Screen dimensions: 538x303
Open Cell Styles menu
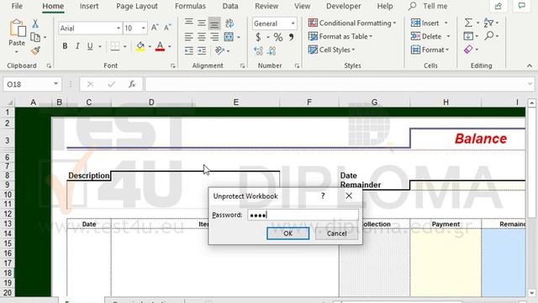(331, 50)
